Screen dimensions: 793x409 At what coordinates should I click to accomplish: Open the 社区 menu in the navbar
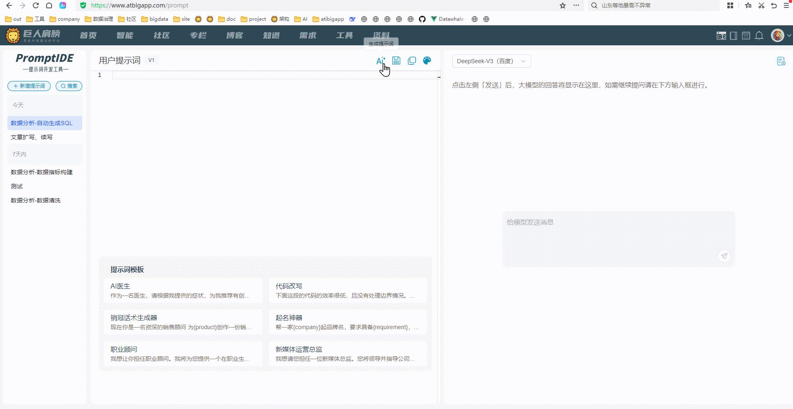click(x=161, y=35)
